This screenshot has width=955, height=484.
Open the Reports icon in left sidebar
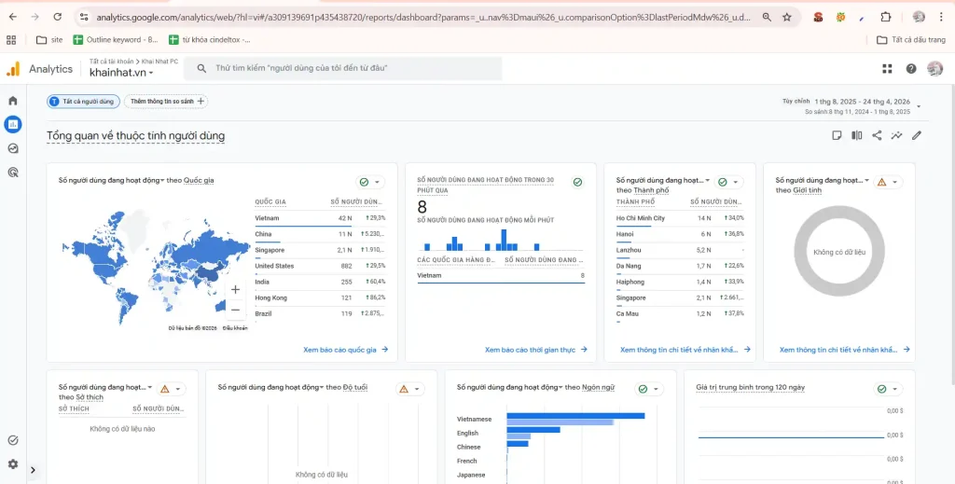tap(13, 124)
